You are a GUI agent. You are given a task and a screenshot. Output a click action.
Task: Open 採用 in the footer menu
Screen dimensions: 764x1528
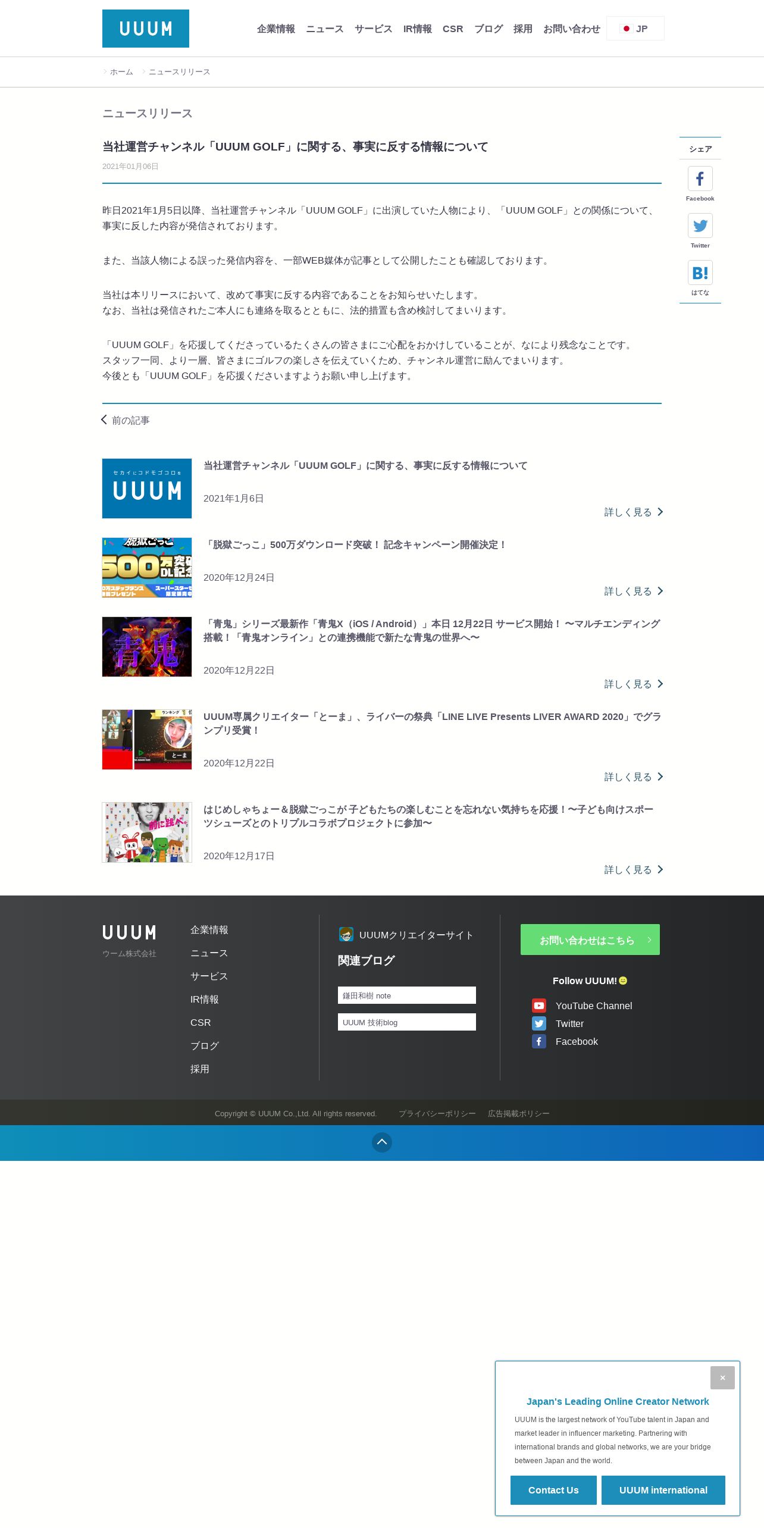click(x=200, y=1069)
